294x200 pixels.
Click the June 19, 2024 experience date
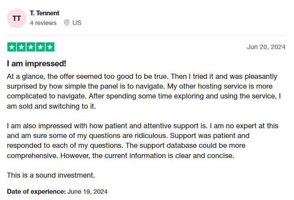[87, 192]
